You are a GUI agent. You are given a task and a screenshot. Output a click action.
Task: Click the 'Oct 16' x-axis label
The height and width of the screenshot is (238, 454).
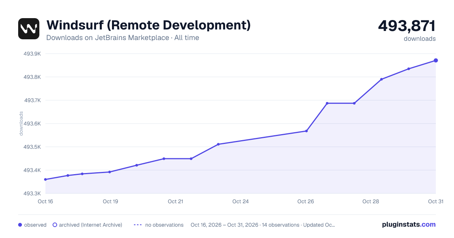[x=45, y=201]
